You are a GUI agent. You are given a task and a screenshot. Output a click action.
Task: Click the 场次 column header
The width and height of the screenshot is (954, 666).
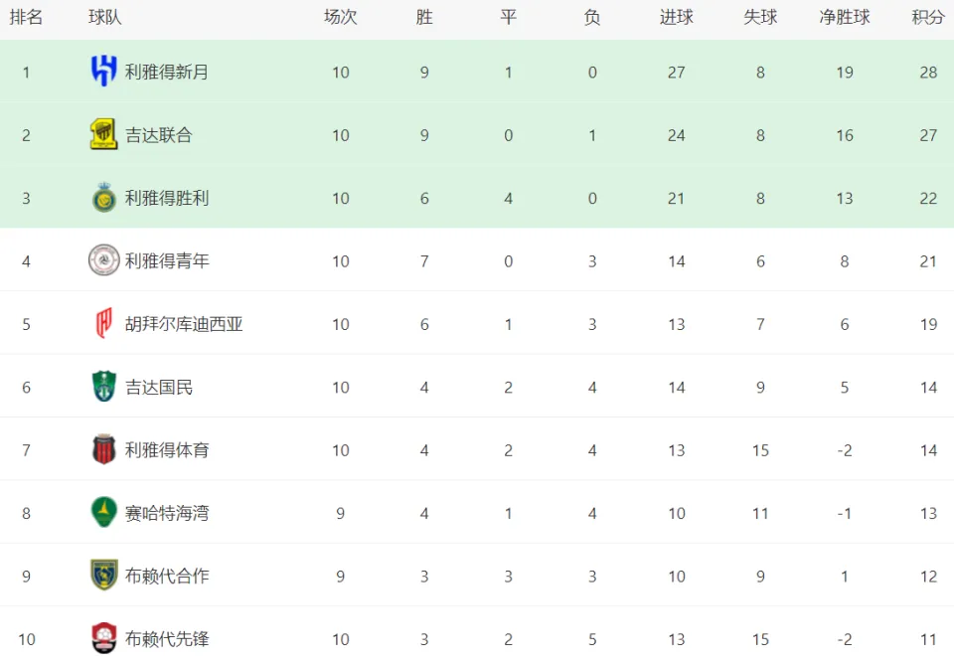coord(340,17)
